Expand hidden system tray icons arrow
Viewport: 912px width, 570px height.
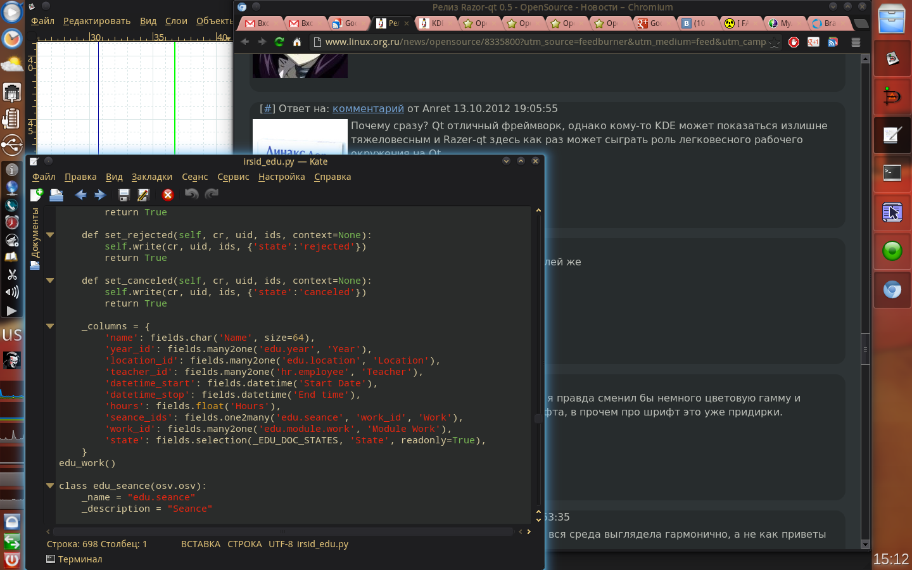click(x=11, y=311)
